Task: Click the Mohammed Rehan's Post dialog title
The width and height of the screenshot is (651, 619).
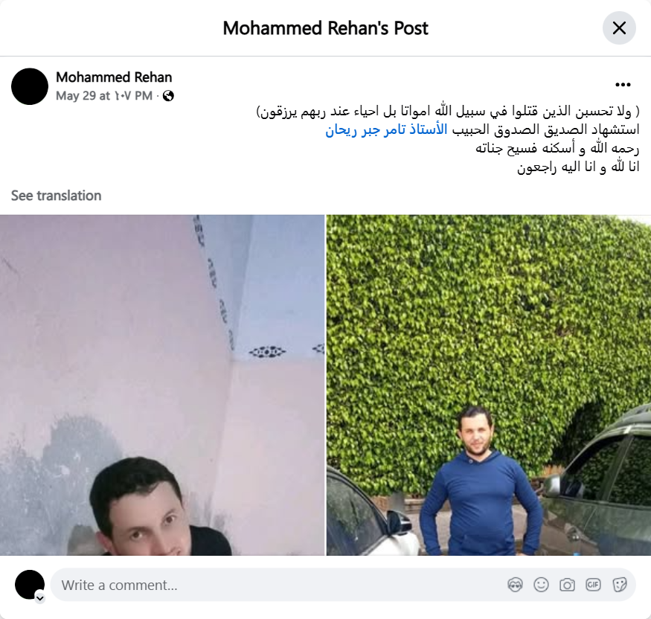Action: [326, 28]
